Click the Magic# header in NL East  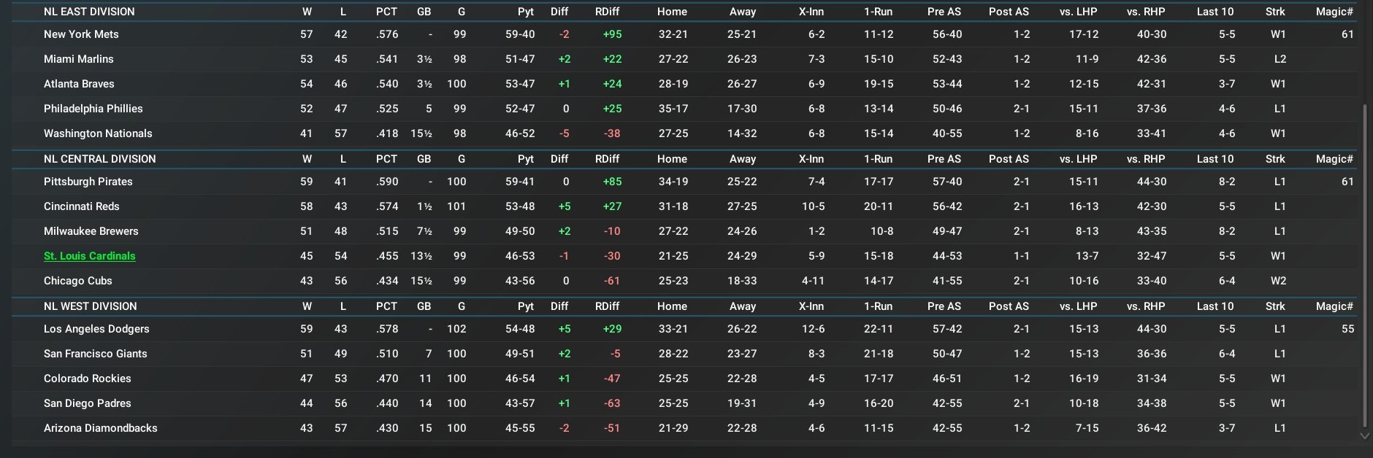(x=1334, y=12)
